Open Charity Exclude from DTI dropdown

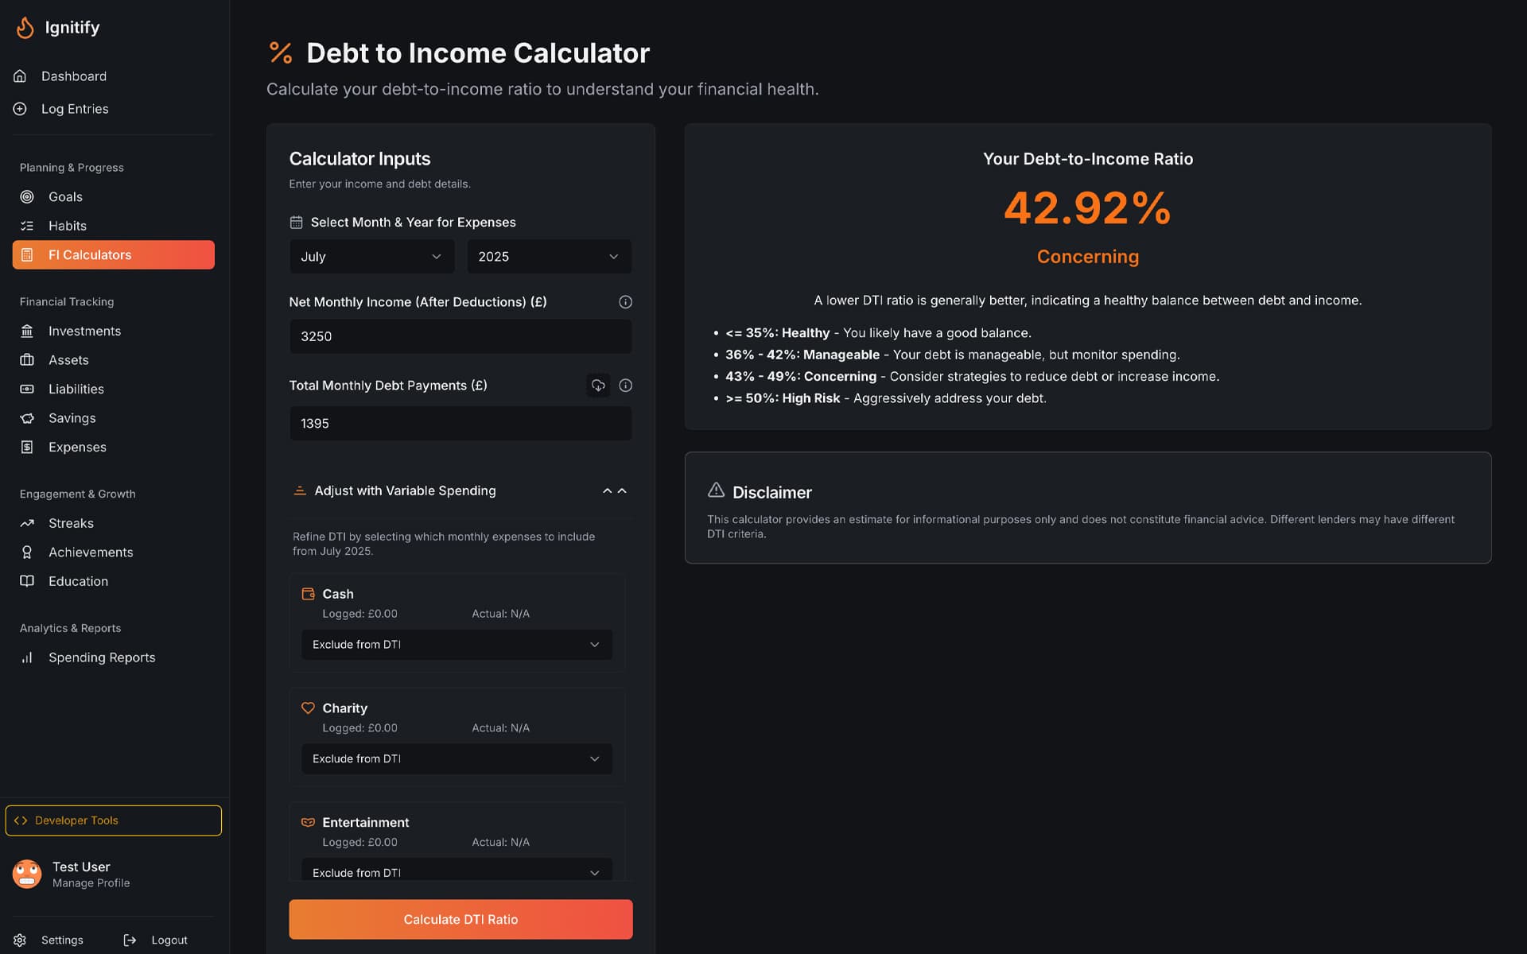[x=457, y=759]
